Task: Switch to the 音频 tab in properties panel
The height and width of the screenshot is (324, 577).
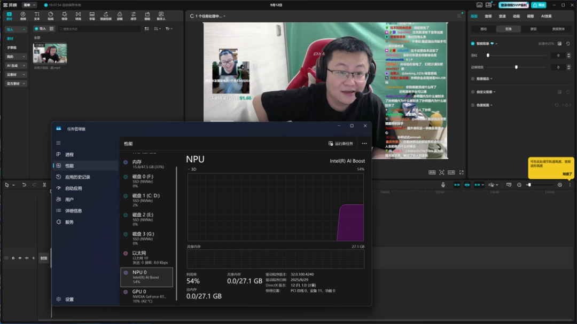Action: (488, 16)
